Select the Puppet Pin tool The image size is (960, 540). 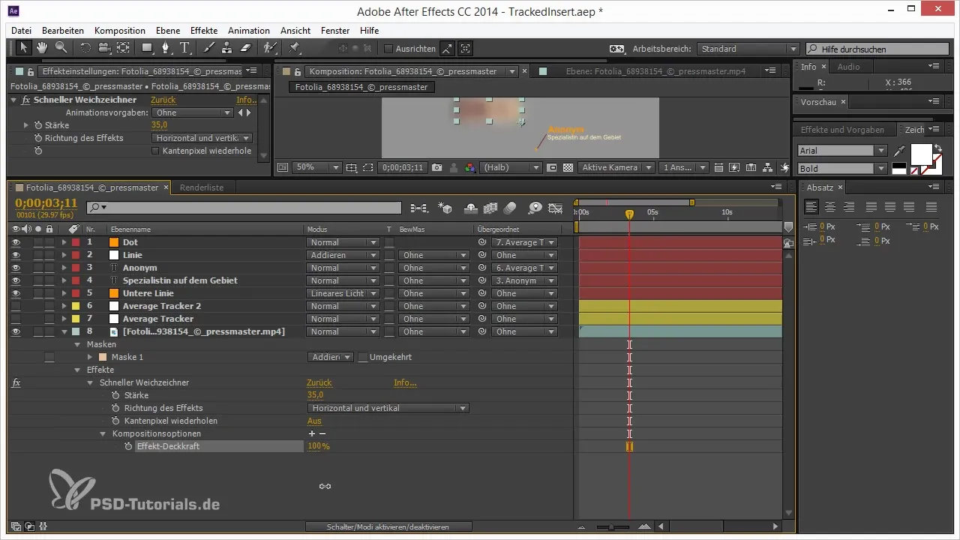tap(294, 48)
